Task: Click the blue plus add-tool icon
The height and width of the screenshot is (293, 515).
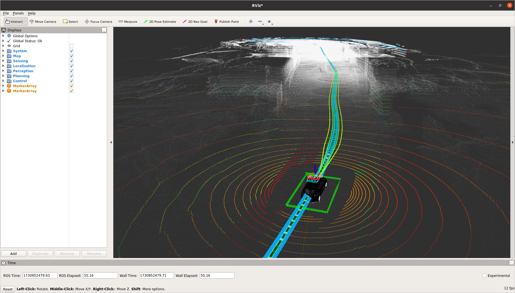Action: (251, 22)
